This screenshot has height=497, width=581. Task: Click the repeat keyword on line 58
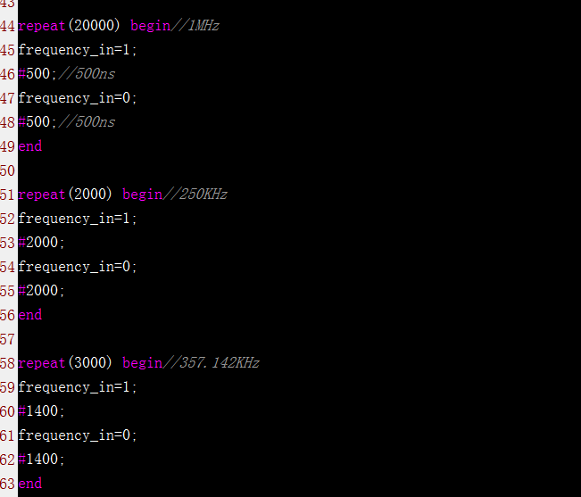pos(42,363)
